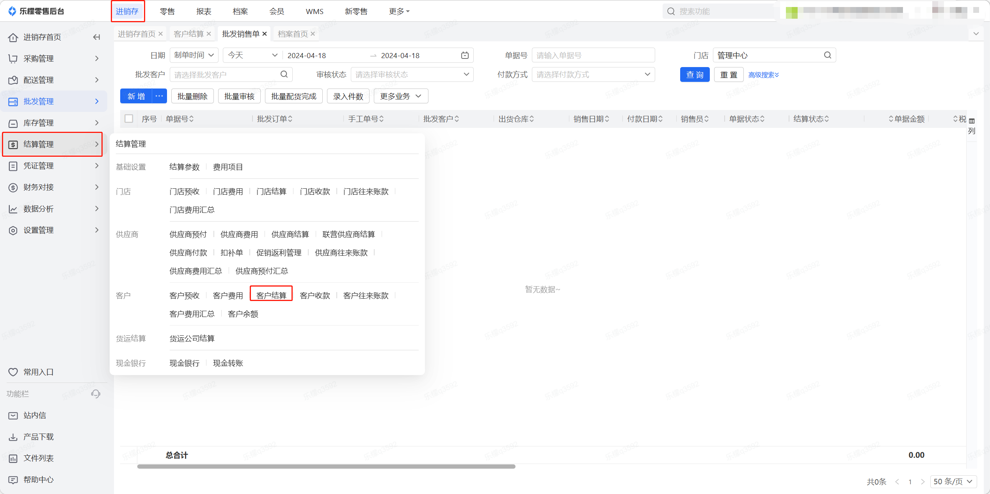Open the 档案 top menu

tap(240, 11)
